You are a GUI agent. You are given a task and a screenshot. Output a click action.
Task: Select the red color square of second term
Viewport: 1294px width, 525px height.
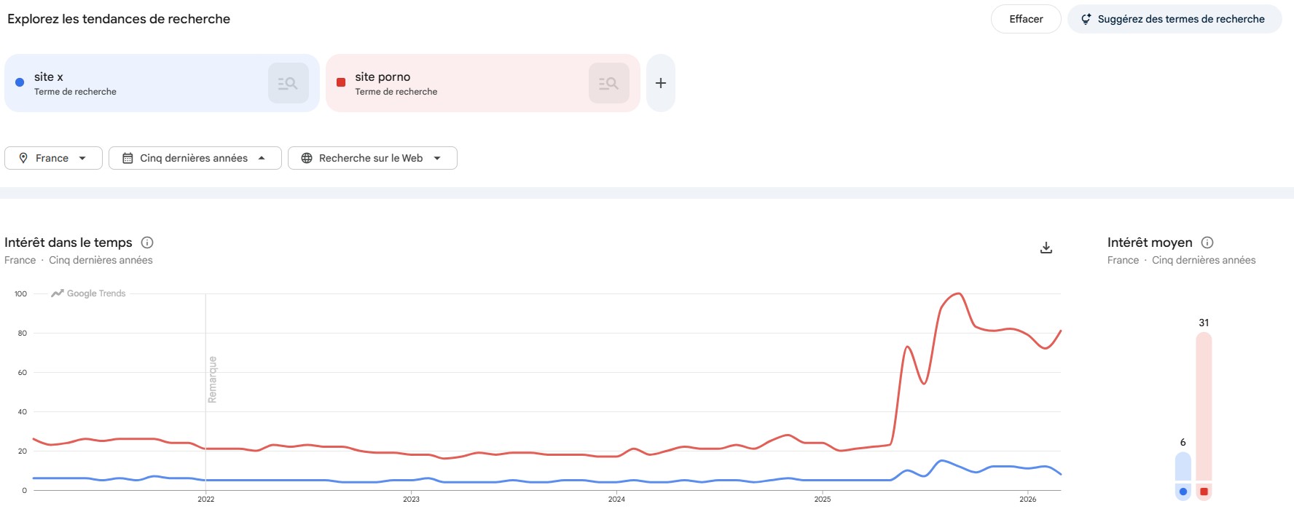click(x=341, y=82)
